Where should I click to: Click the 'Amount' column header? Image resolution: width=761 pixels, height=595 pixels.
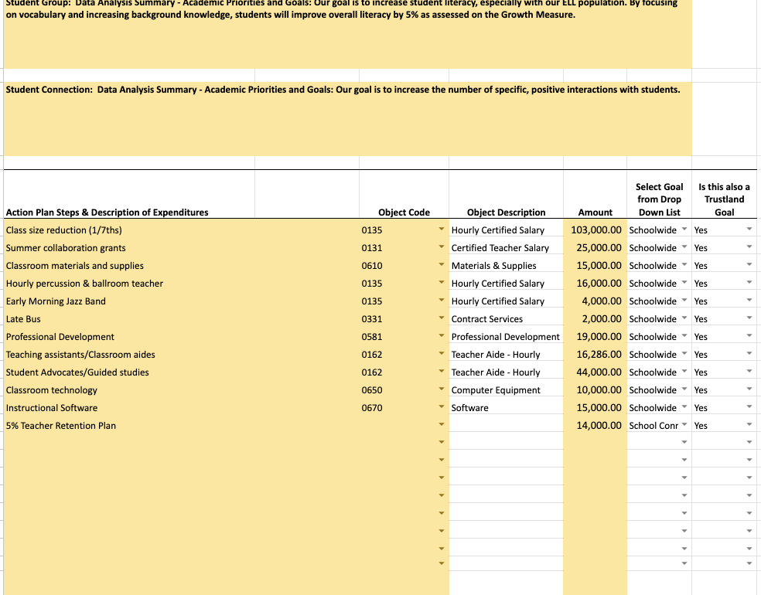point(595,212)
